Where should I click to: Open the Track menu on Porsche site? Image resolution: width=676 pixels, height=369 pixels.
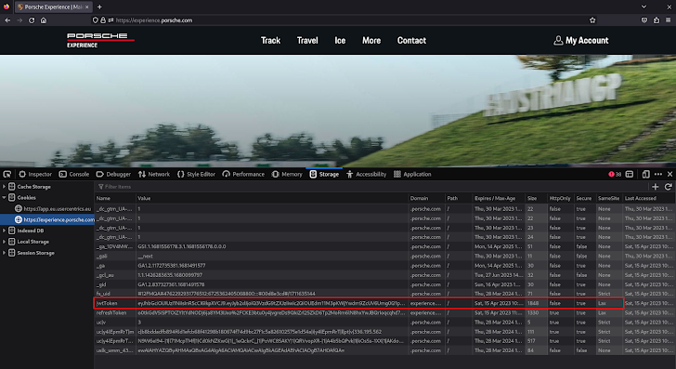[270, 41]
